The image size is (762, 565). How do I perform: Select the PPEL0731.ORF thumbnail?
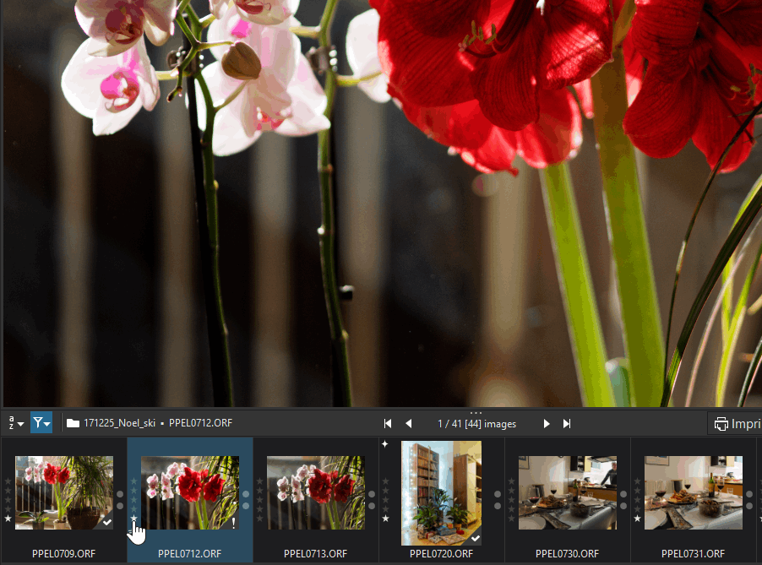point(694,492)
